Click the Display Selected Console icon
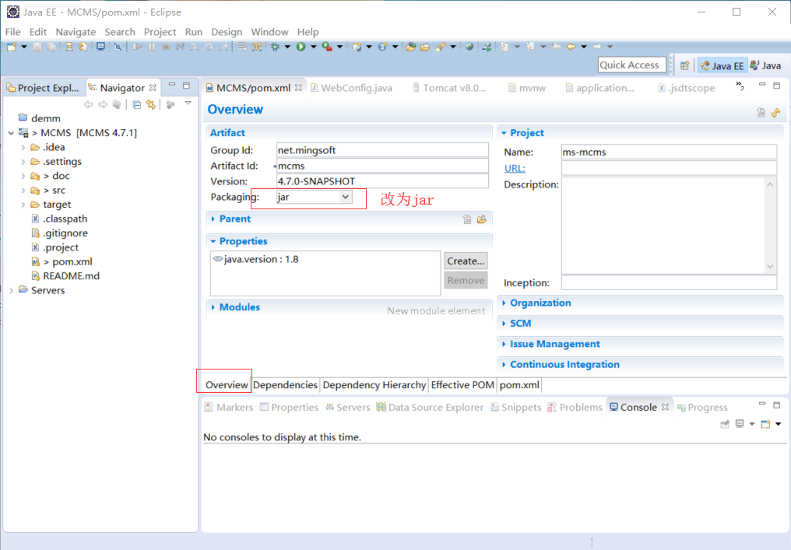 coord(740,424)
